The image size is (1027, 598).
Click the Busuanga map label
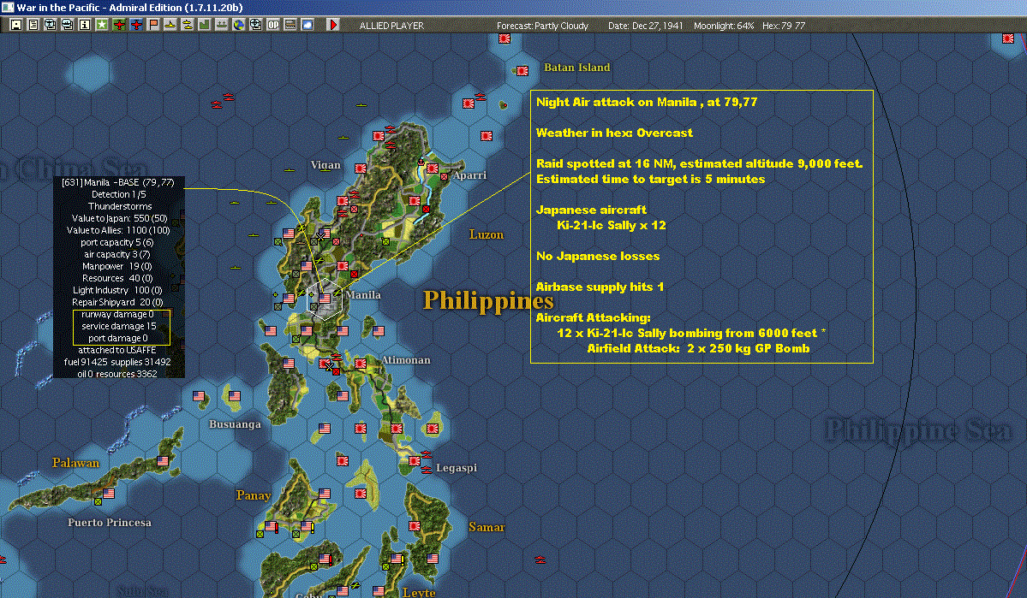coord(236,424)
